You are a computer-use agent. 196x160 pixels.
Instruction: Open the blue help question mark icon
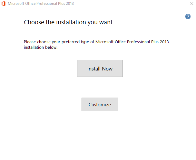click(188, 16)
